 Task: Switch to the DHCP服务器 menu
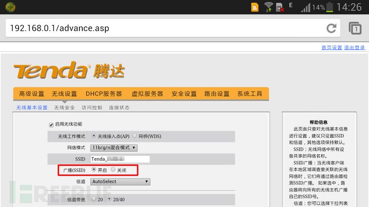(104, 94)
